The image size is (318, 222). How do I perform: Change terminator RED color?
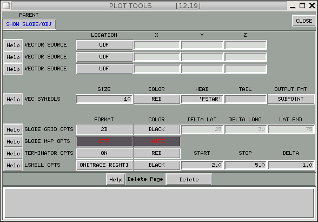(157, 153)
